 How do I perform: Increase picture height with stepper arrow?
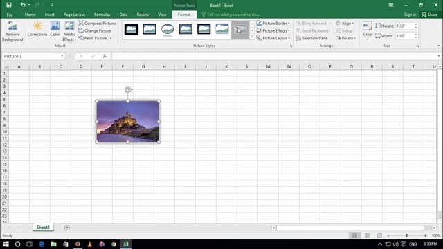(416, 24)
